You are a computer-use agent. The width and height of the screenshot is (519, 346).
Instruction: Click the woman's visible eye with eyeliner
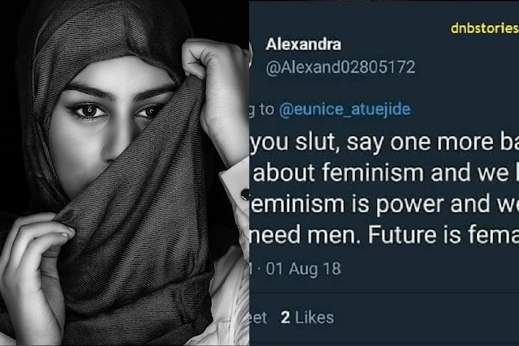(88, 111)
